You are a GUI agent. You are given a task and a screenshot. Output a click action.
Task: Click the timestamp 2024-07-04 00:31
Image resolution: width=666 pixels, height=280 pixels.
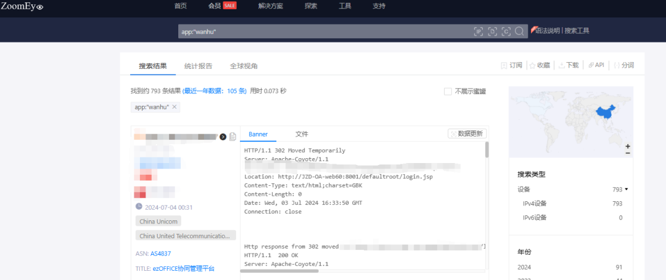click(x=168, y=207)
